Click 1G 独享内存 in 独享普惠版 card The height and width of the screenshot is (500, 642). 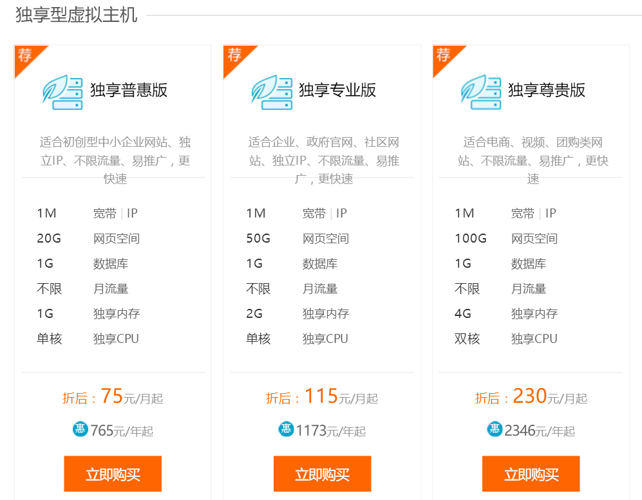pos(88,314)
